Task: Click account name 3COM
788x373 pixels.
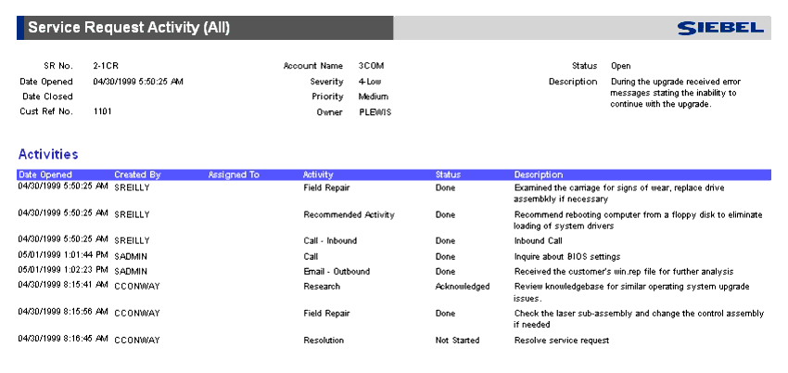Action: click(x=371, y=66)
